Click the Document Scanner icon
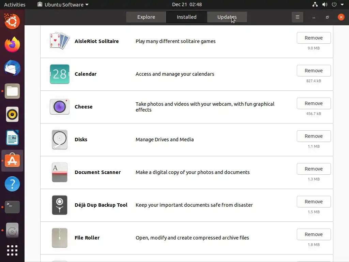 tap(60, 172)
